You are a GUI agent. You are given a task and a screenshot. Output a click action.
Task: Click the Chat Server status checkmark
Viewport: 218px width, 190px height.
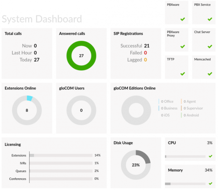210,46
